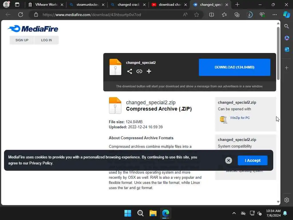Open the Privacy Policy link in the cookie banner
293x220 pixels.
41,163
